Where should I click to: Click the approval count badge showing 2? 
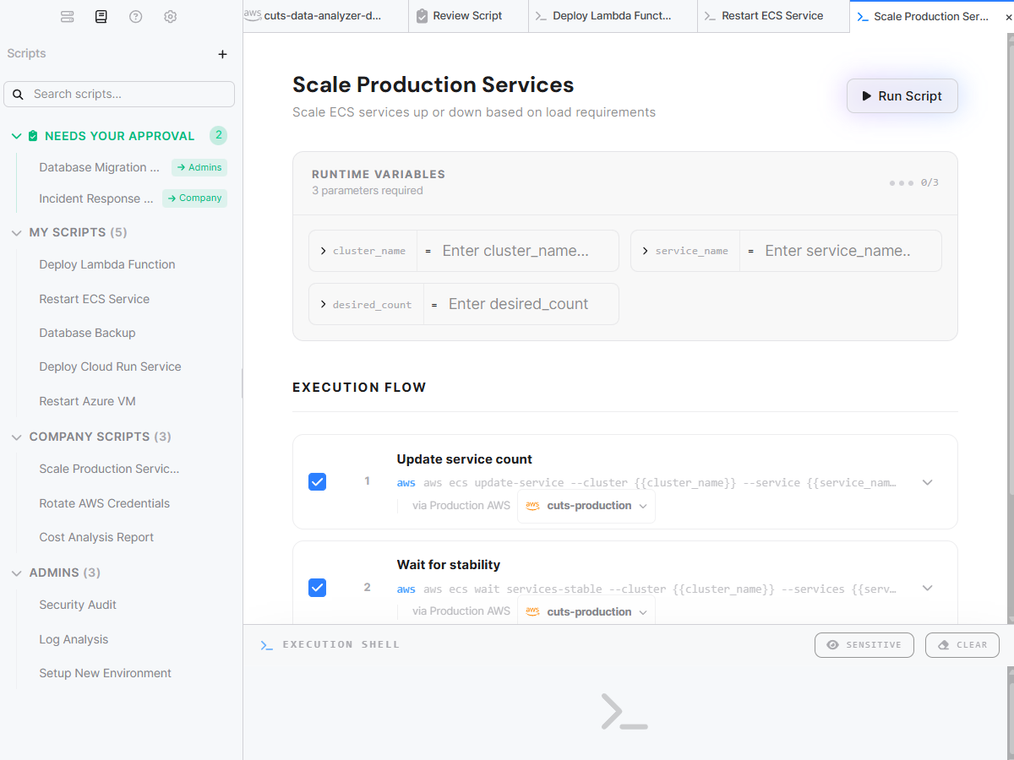(x=219, y=135)
